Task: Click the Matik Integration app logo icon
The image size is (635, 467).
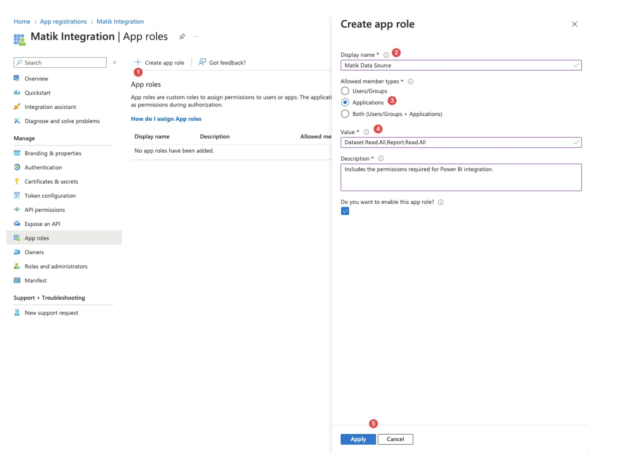Action: pyautogui.click(x=19, y=39)
